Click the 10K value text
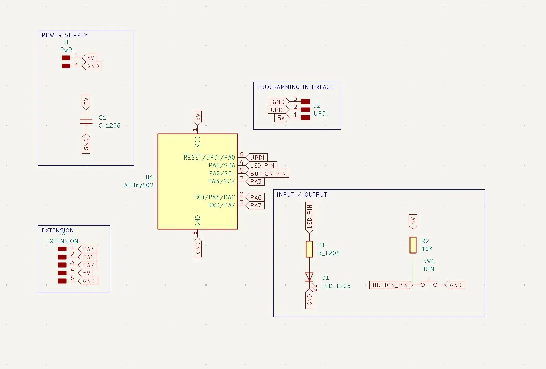The width and height of the screenshot is (546, 369). [427, 249]
